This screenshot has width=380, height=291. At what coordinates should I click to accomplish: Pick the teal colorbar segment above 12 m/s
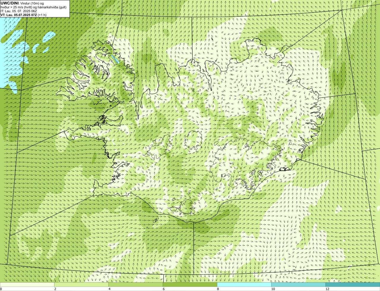point(353,284)
